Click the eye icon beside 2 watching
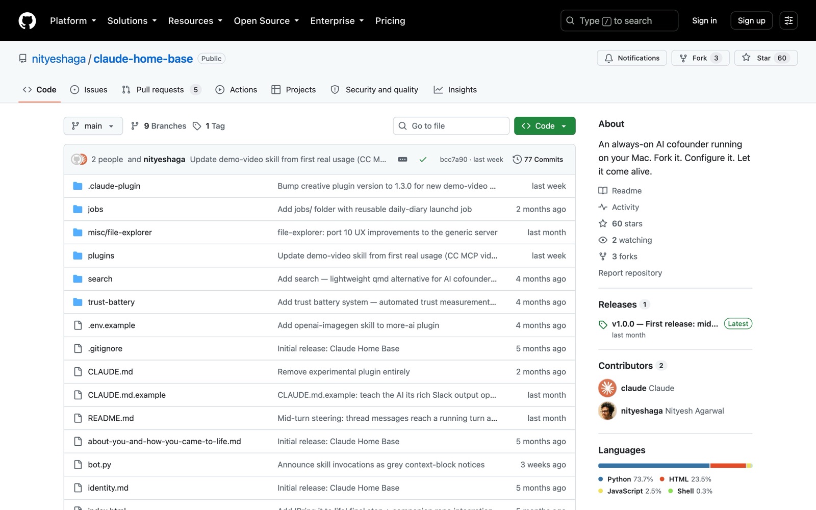 [603, 240]
